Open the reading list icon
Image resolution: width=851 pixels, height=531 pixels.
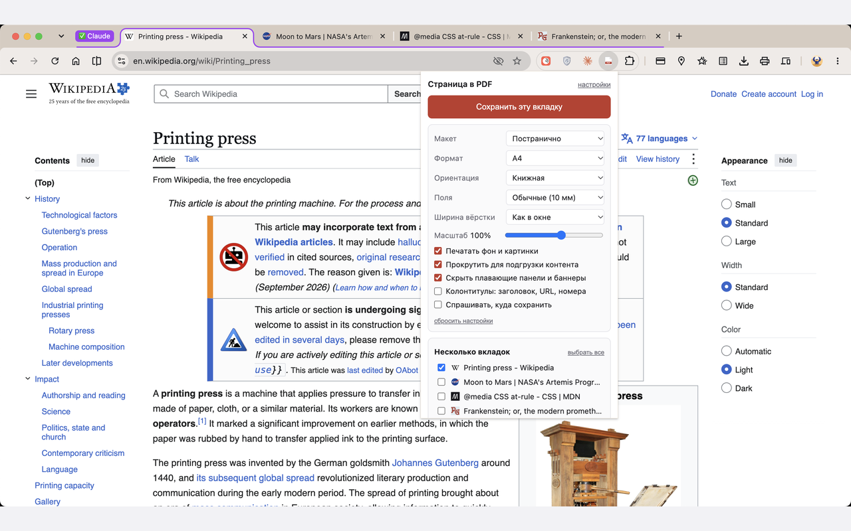[723, 61]
